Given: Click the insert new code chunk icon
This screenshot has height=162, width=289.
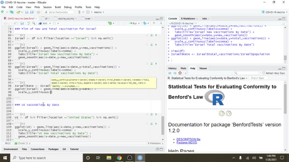Looking at the screenshot, I should pyautogui.click(x=110, y=23).
